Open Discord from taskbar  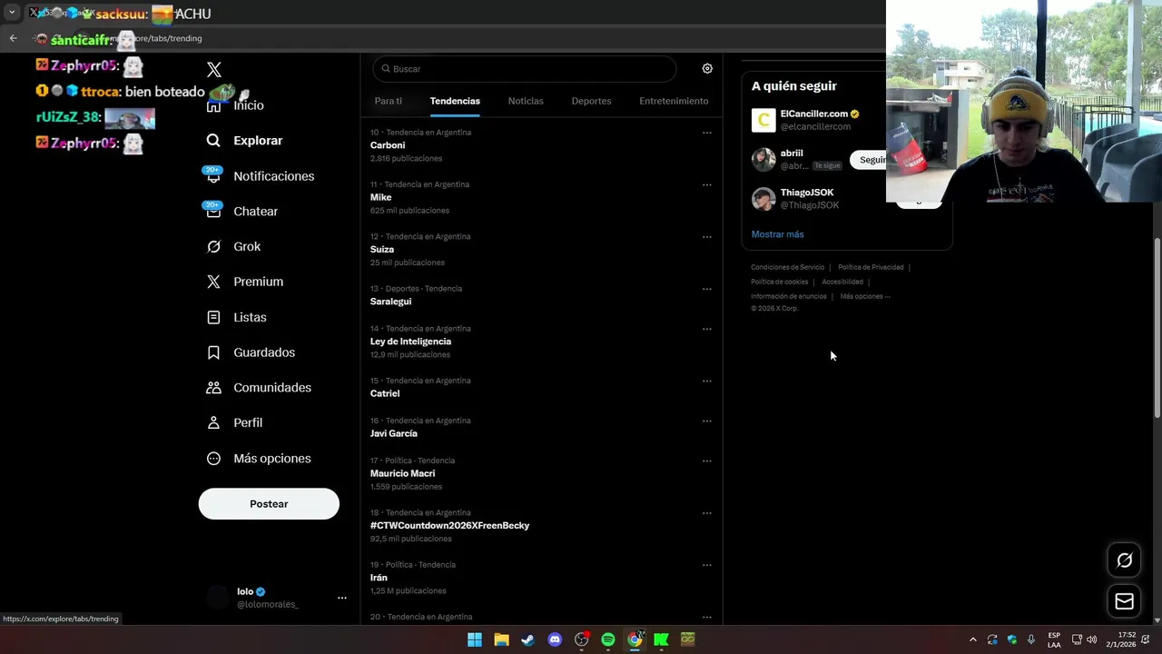pos(555,639)
